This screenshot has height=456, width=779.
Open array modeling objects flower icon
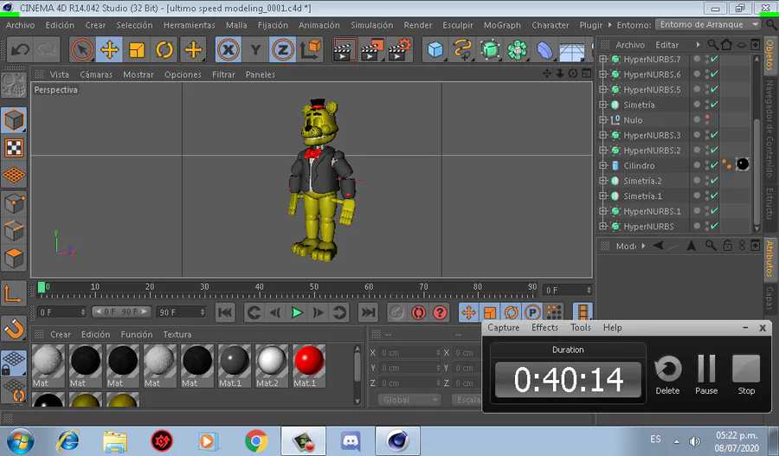coord(518,49)
